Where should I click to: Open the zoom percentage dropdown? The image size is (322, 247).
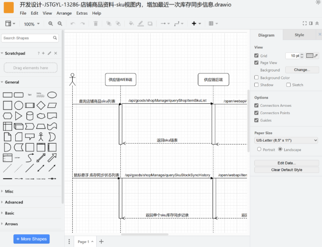tap(32, 24)
